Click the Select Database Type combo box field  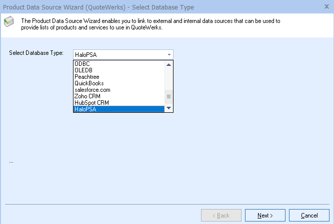(119, 54)
